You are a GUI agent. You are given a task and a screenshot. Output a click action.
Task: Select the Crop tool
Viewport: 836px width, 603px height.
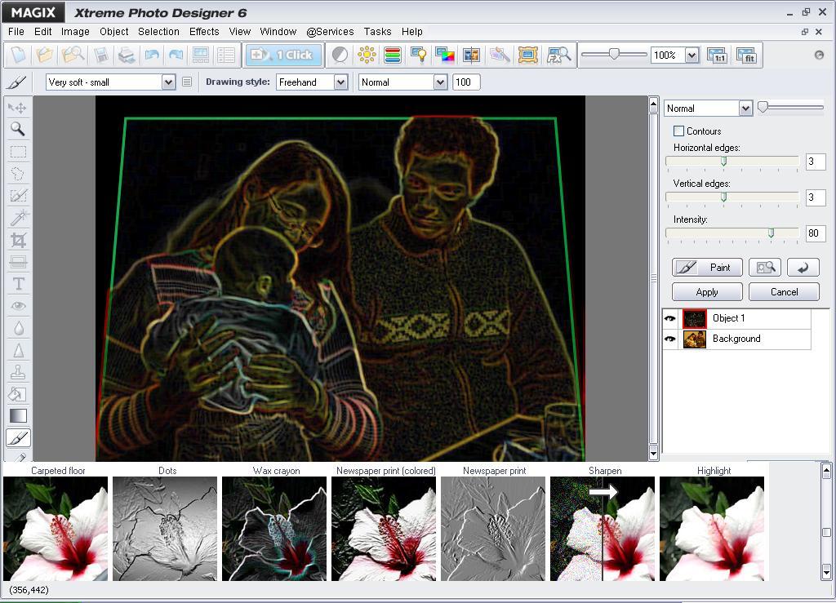[x=18, y=240]
